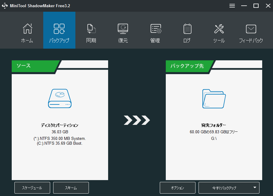View the ログ (Log) screen

click(187, 30)
